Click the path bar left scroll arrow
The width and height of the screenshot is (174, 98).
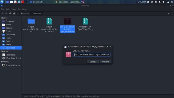point(18,13)
